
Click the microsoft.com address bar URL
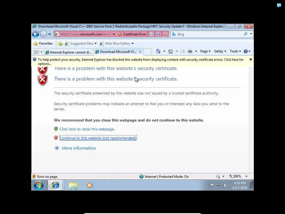(85, 34)
